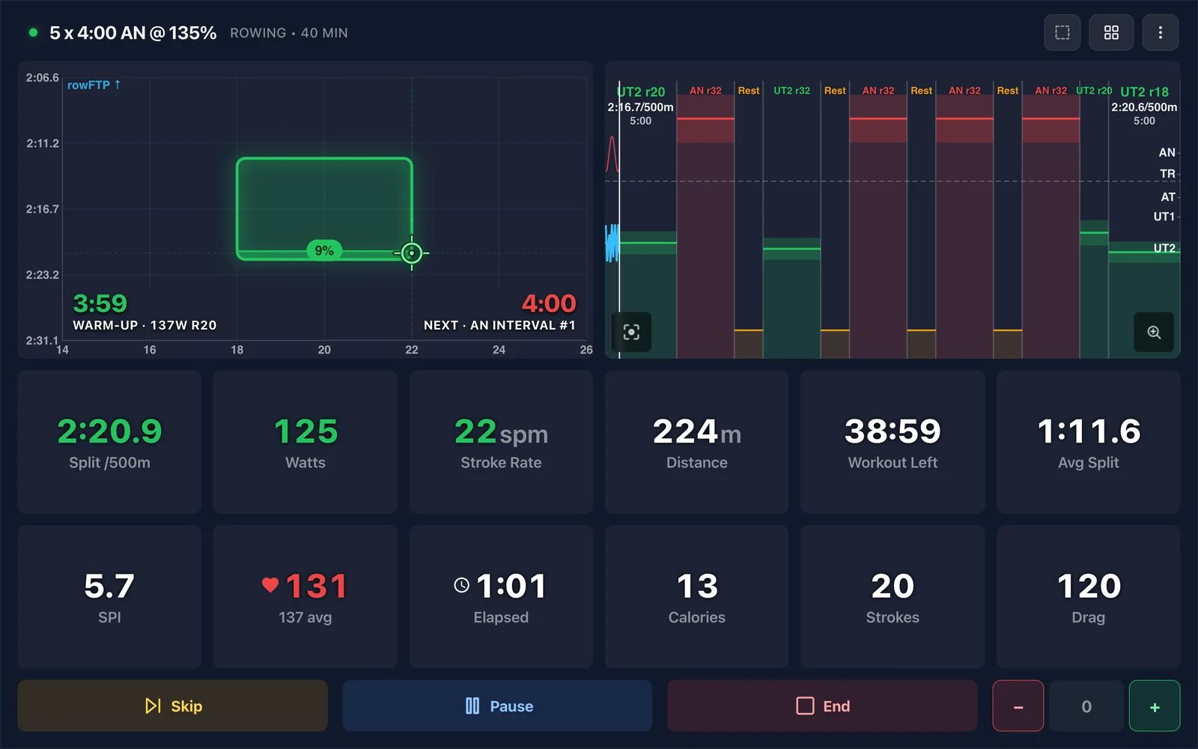Click the WARM-UP · 137W R20 label
1198x749 pixels.
click(x=145, y=325)
